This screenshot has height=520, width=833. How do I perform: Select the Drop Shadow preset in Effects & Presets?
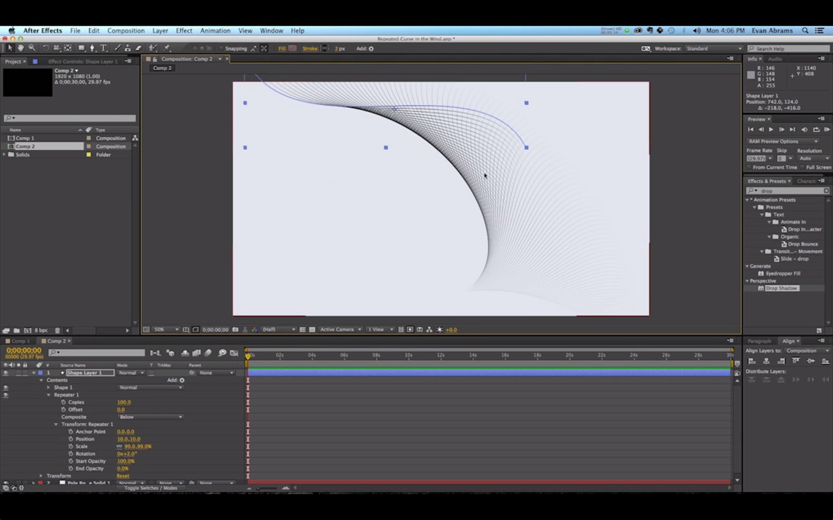click(781, 288)
